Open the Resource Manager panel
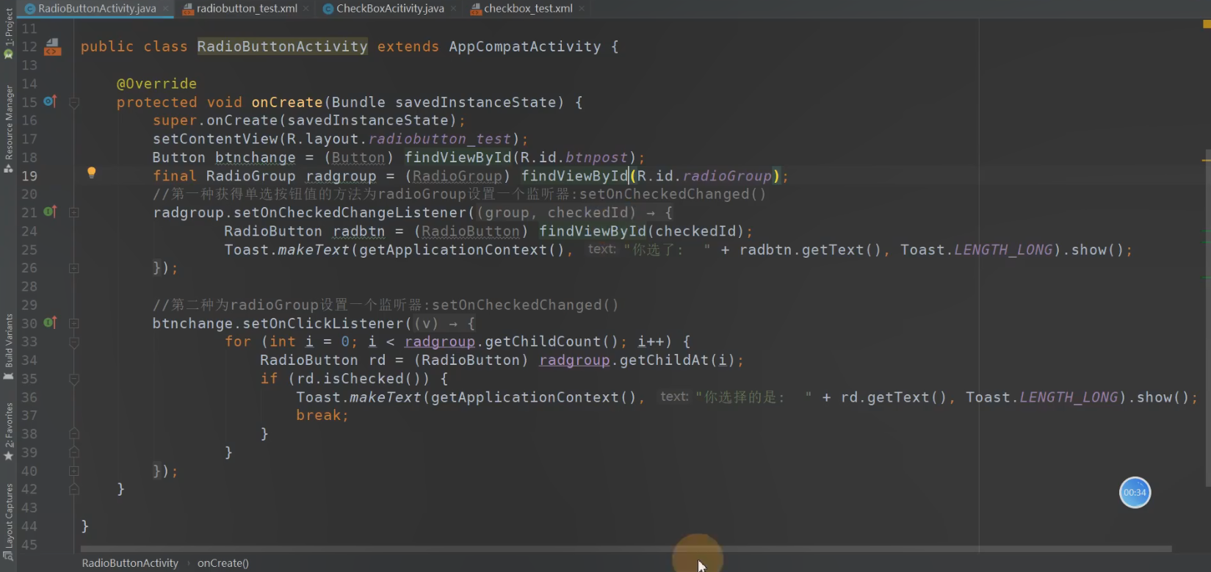 click(x=9, y=128)
